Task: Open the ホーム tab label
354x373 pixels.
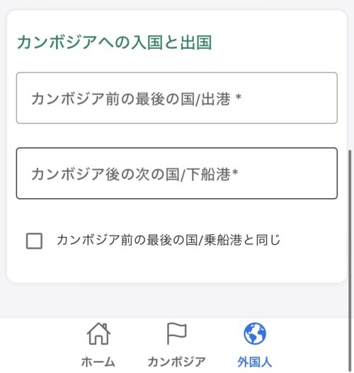Action: tap(98, 362)
